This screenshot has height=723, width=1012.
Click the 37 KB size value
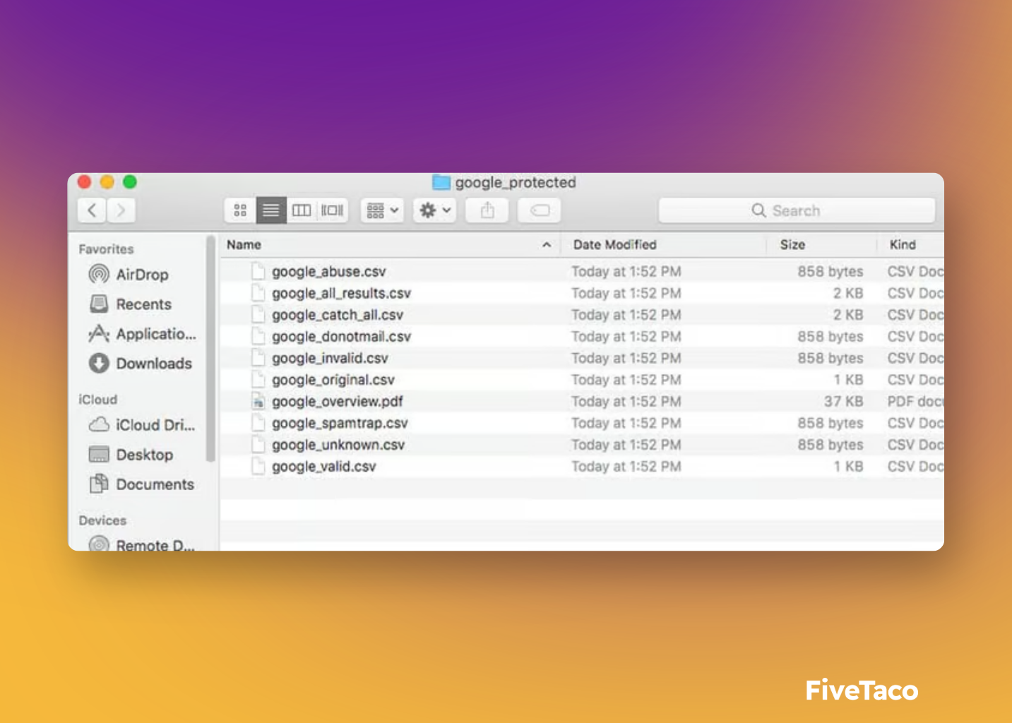click(x=843, y=401)
